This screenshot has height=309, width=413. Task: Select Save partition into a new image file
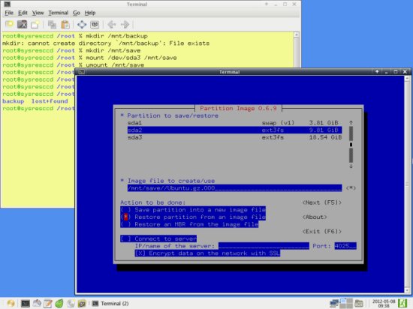[193, 210]
